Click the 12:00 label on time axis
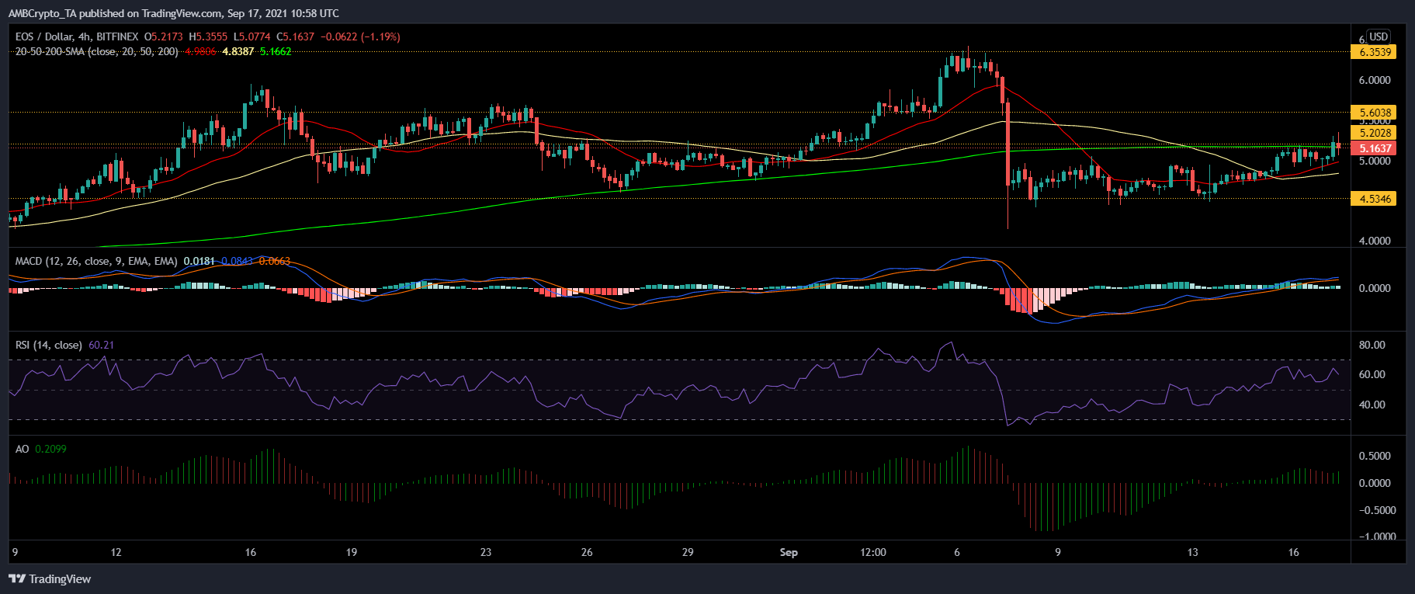 (873, 553)
